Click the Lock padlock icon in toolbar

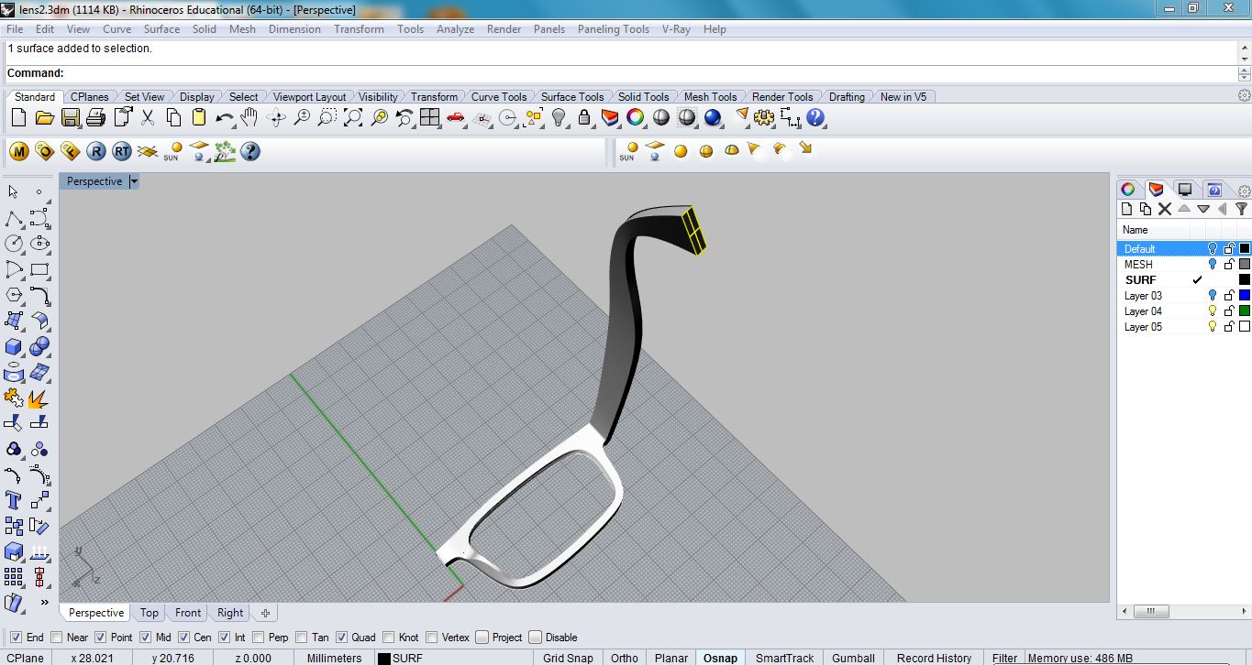click(584, 117)
